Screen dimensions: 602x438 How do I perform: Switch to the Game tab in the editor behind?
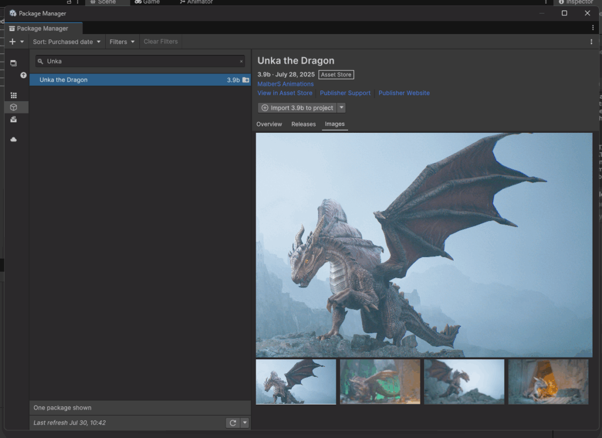point(148,2)
